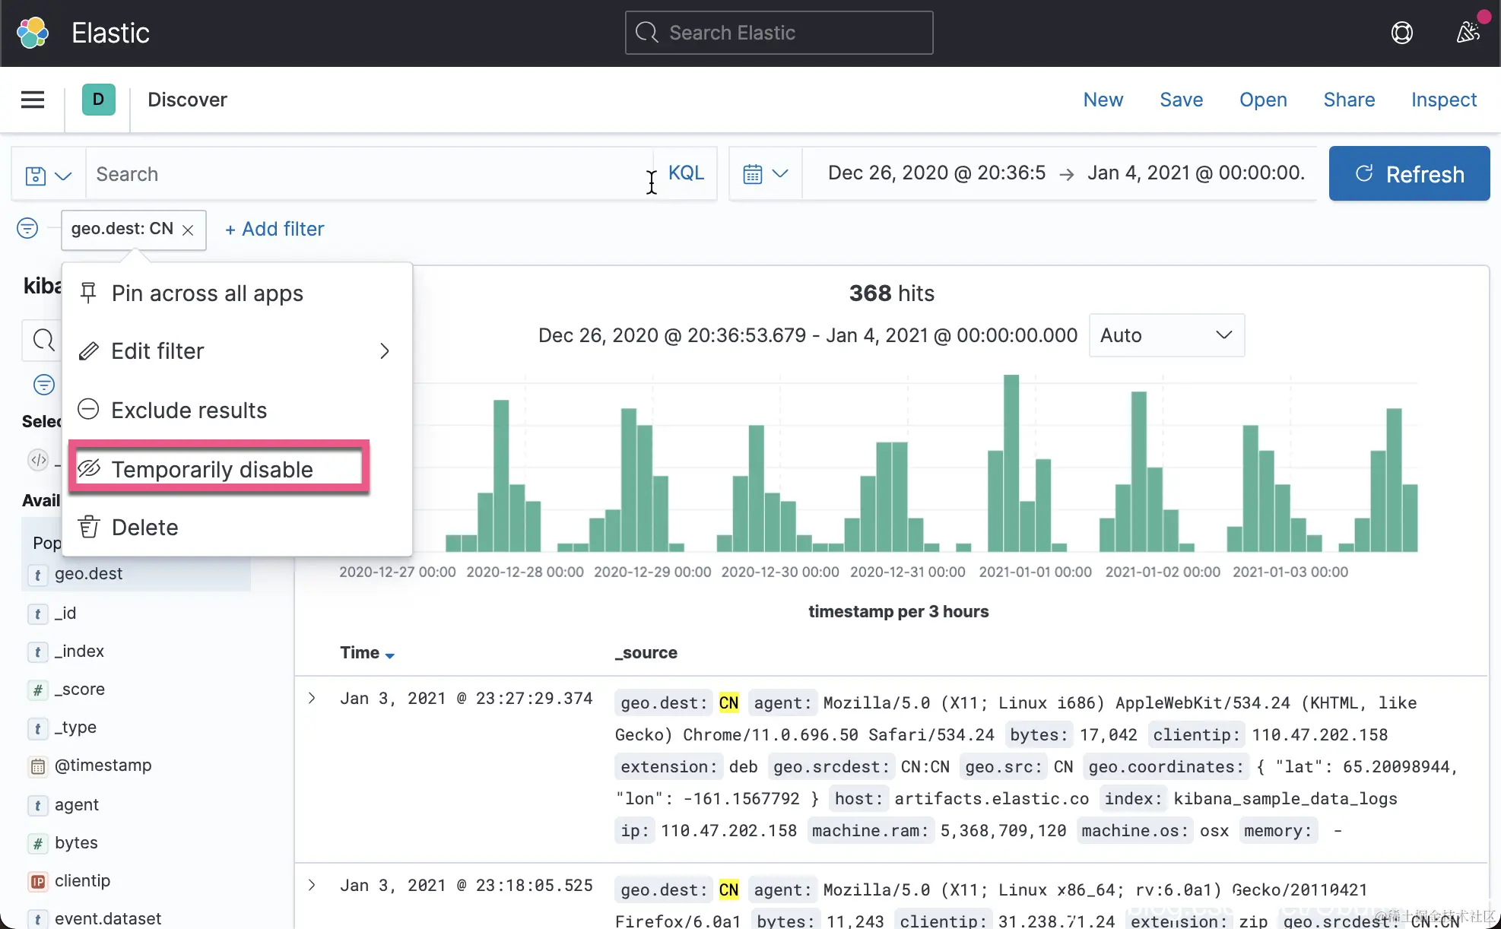1501x929 pixels.
Task: Select Temporarily disable from filter menu
Action: (x=212, y=469)
